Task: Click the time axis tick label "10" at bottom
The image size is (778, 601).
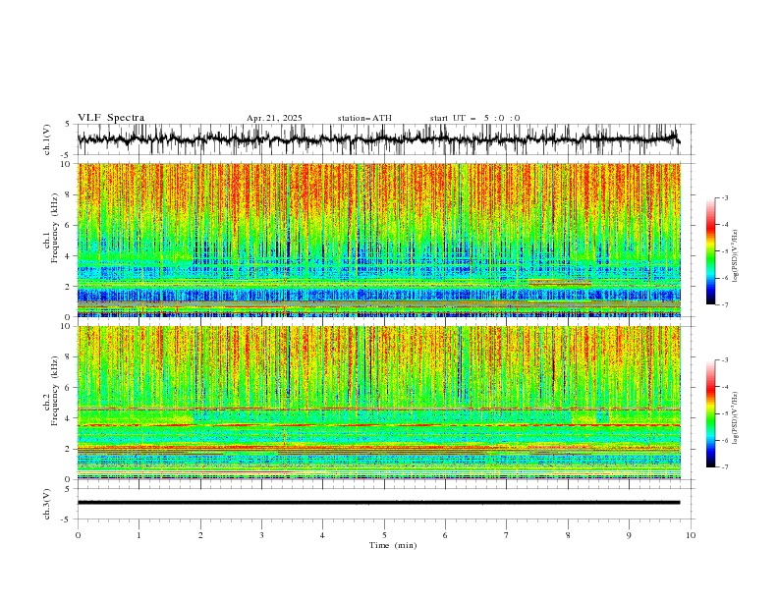Action: (691, 535)
